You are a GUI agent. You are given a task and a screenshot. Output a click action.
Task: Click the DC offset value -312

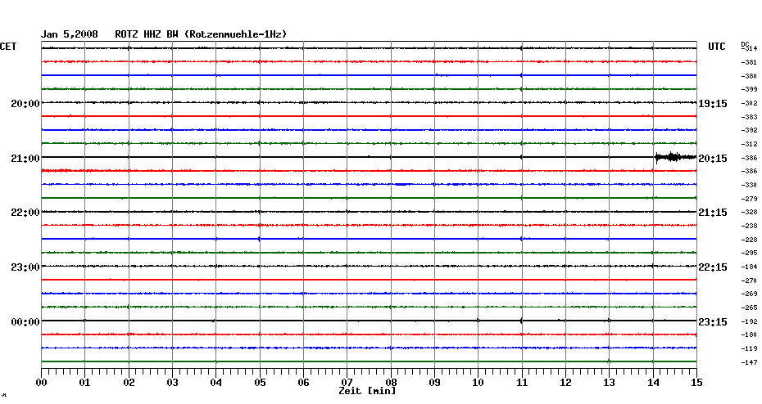(x=749, y=145)
